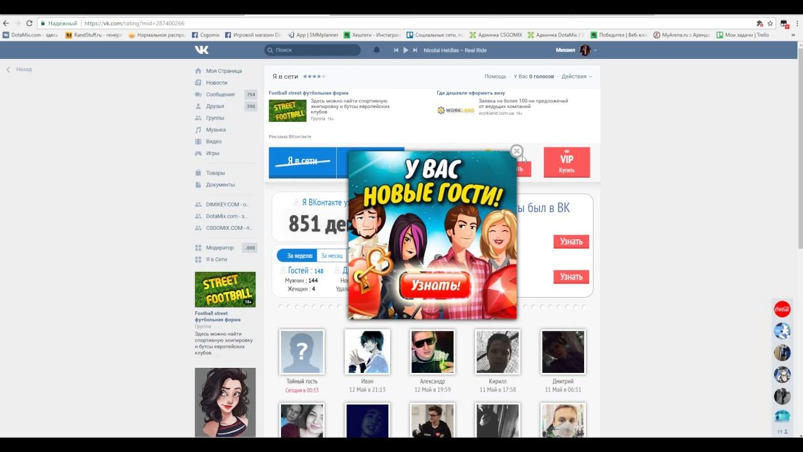Bookmark page with the star icon

pyautogui.click(x=770, y=23)
